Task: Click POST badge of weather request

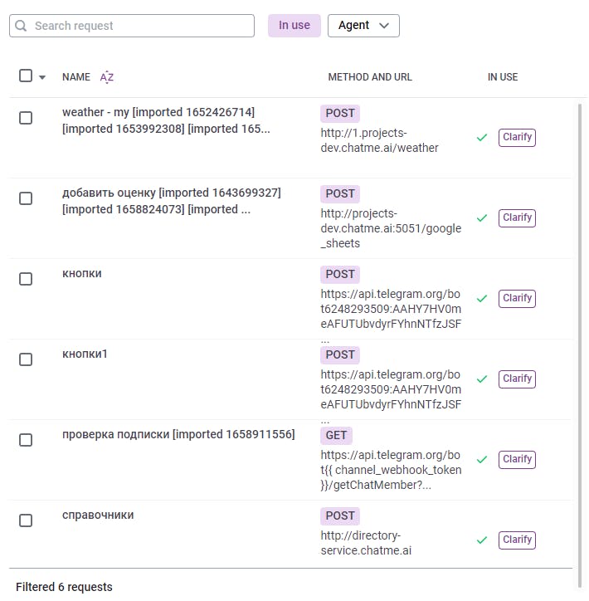Action: 339,114
